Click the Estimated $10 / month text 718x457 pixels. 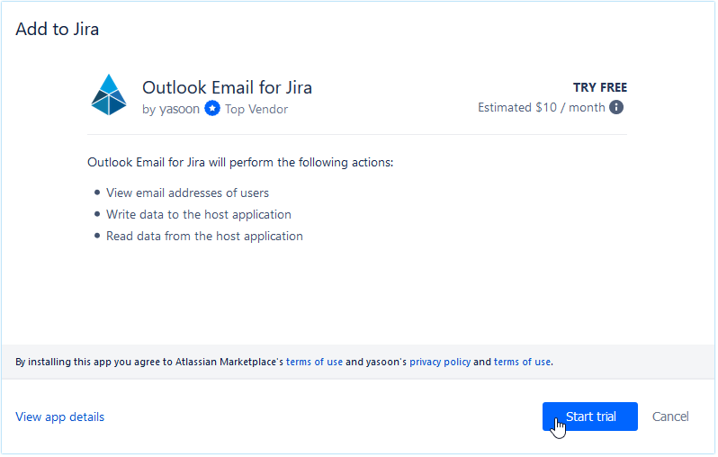point(541,107)
